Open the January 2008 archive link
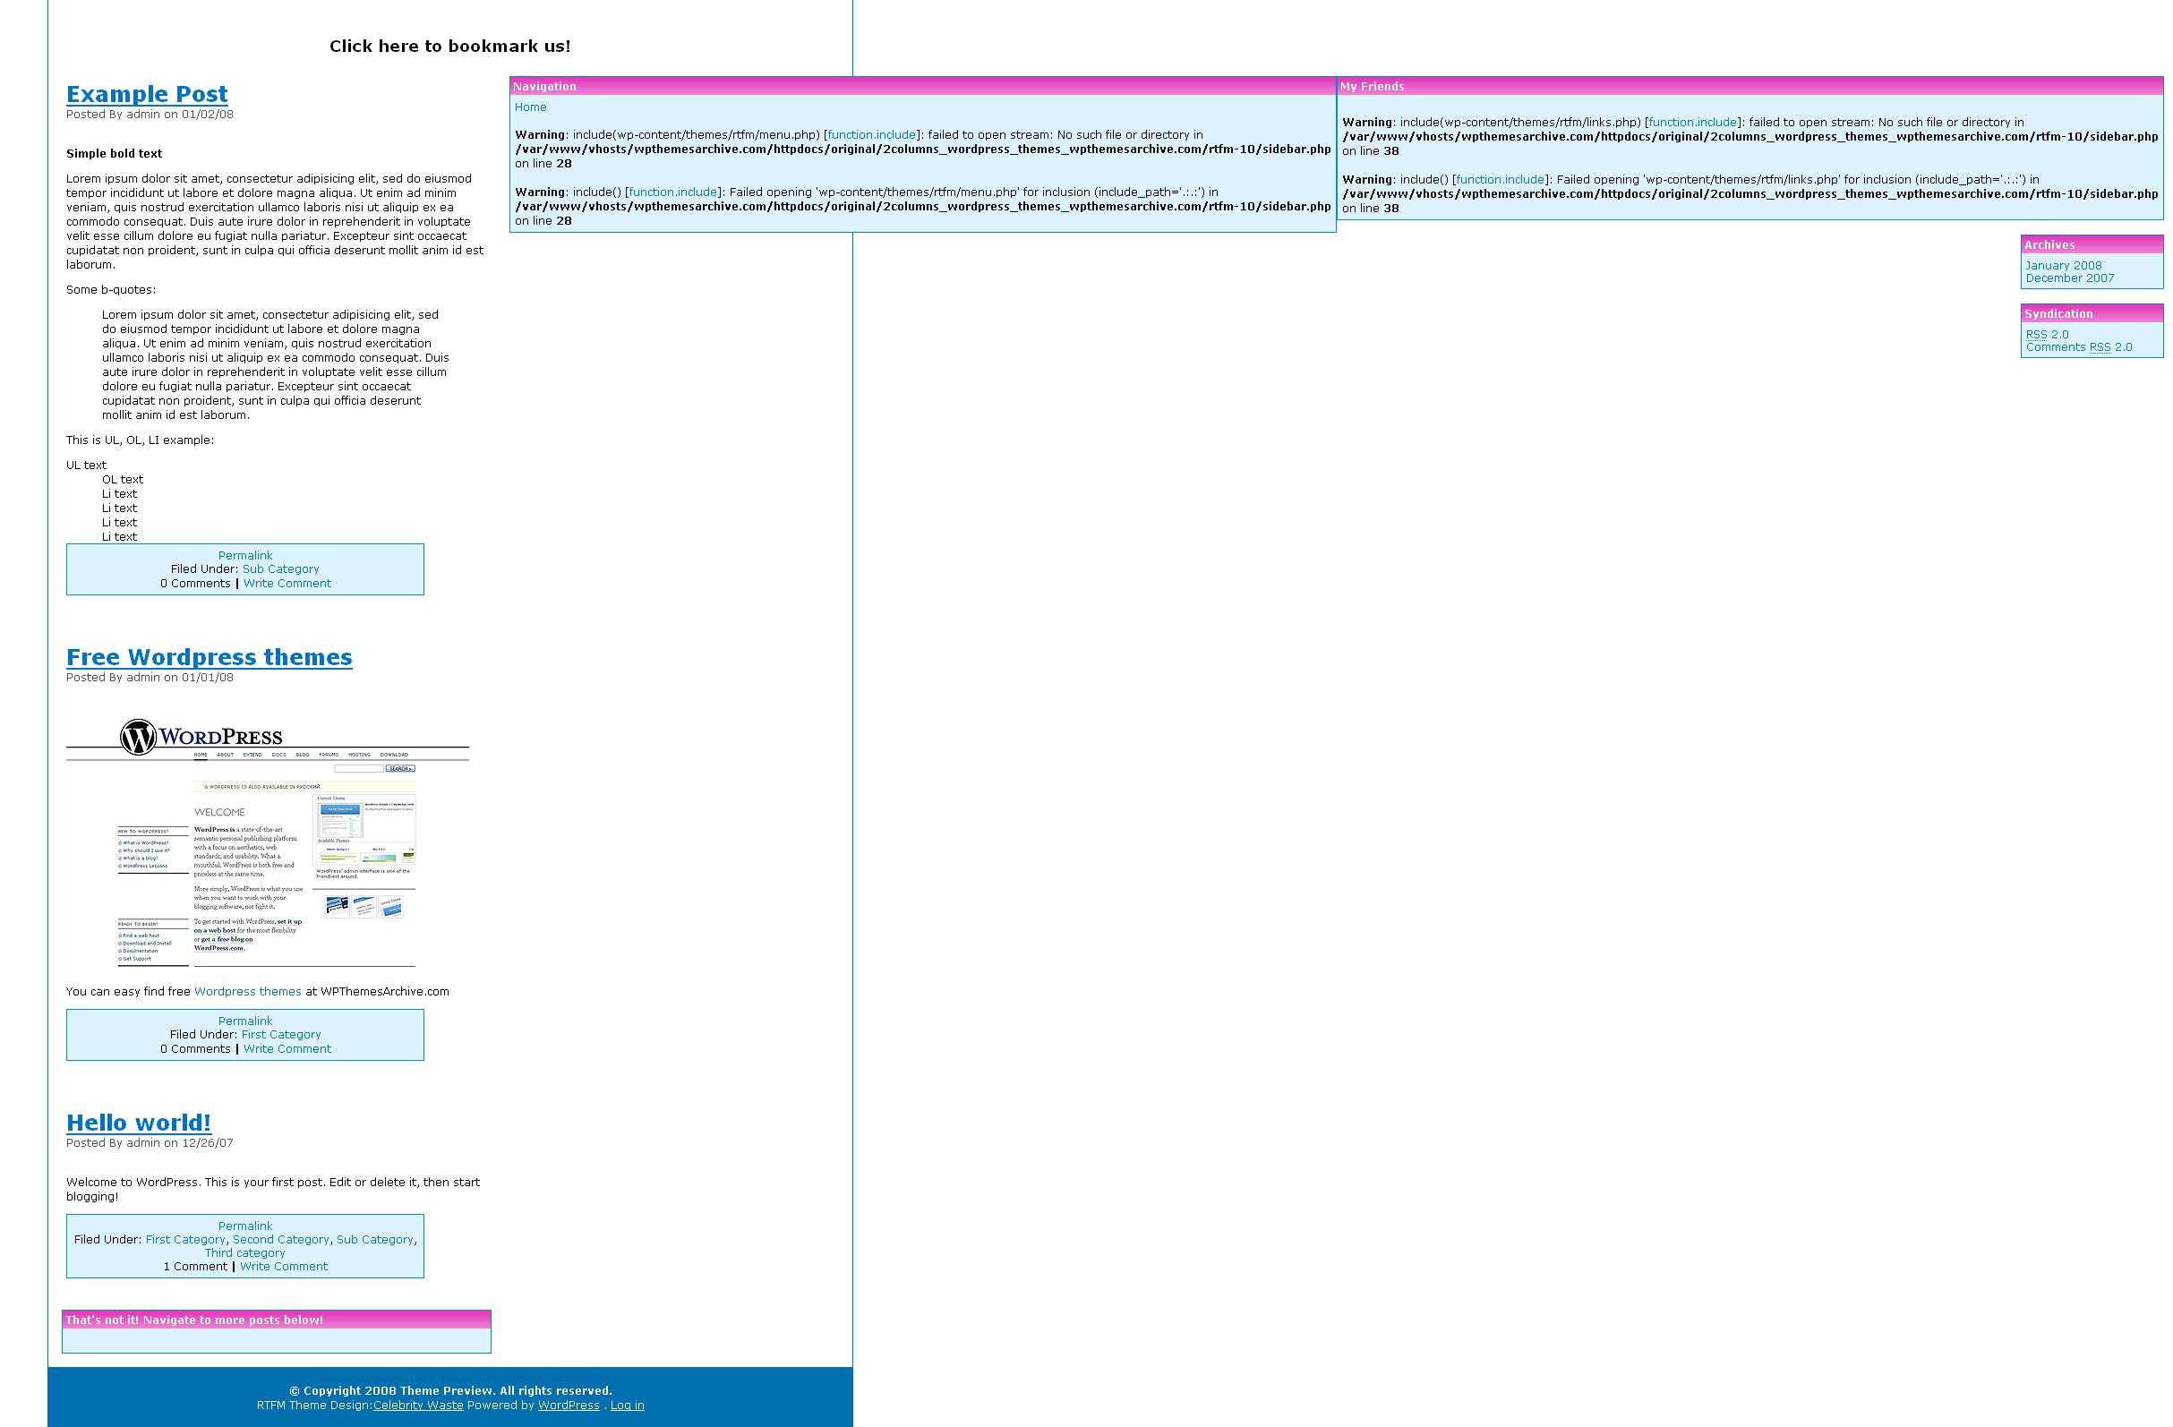 [x=2064, y=266]
